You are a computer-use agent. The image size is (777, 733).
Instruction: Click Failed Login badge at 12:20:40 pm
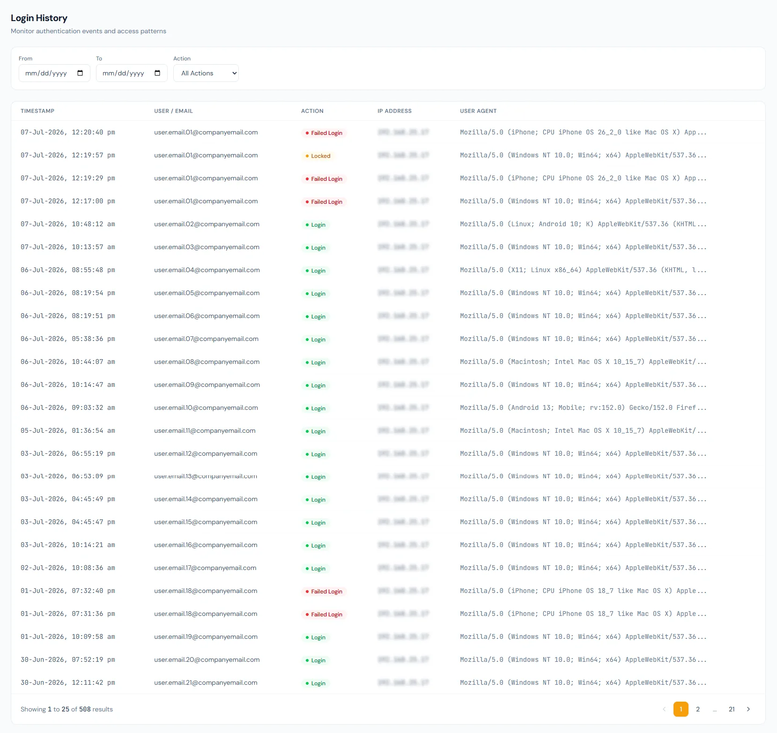pyautogui.click(x=324, y=133)
